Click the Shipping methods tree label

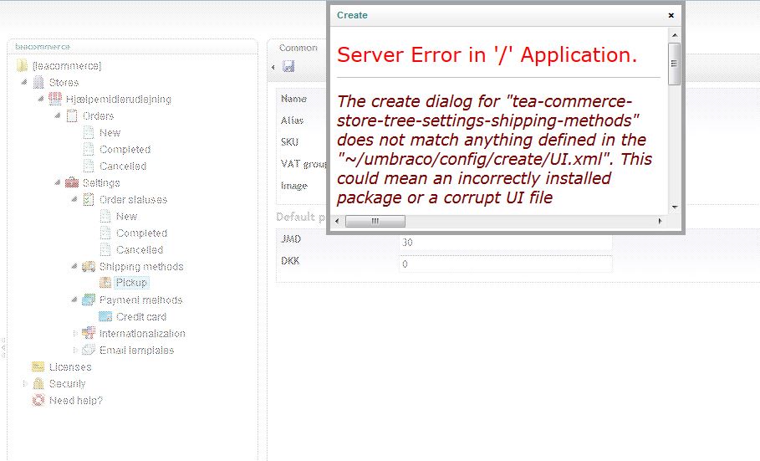click(x=141, y=266)
